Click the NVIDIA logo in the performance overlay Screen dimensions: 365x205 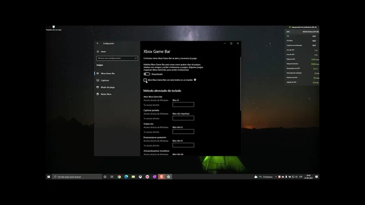tap(290, 27)
